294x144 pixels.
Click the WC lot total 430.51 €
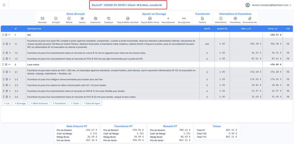[276, 35]
